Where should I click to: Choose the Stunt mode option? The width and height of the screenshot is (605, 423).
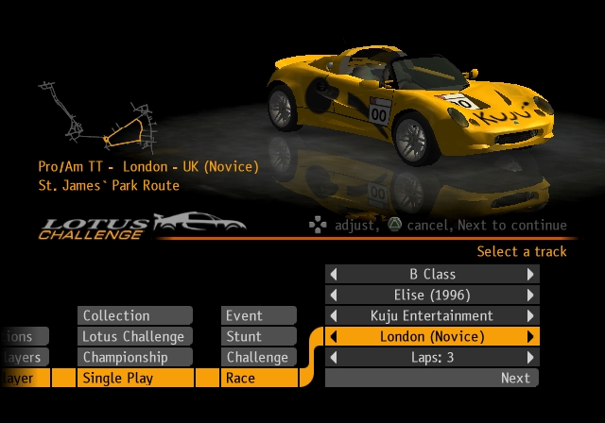pyautogui.click(x=259, y=337)
